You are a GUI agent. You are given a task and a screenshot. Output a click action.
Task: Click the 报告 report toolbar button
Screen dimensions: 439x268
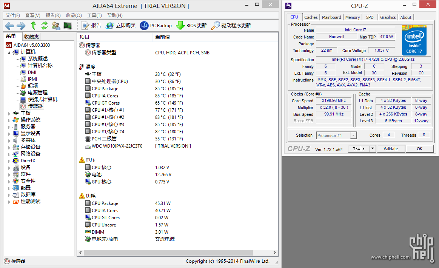coord(91,26)
